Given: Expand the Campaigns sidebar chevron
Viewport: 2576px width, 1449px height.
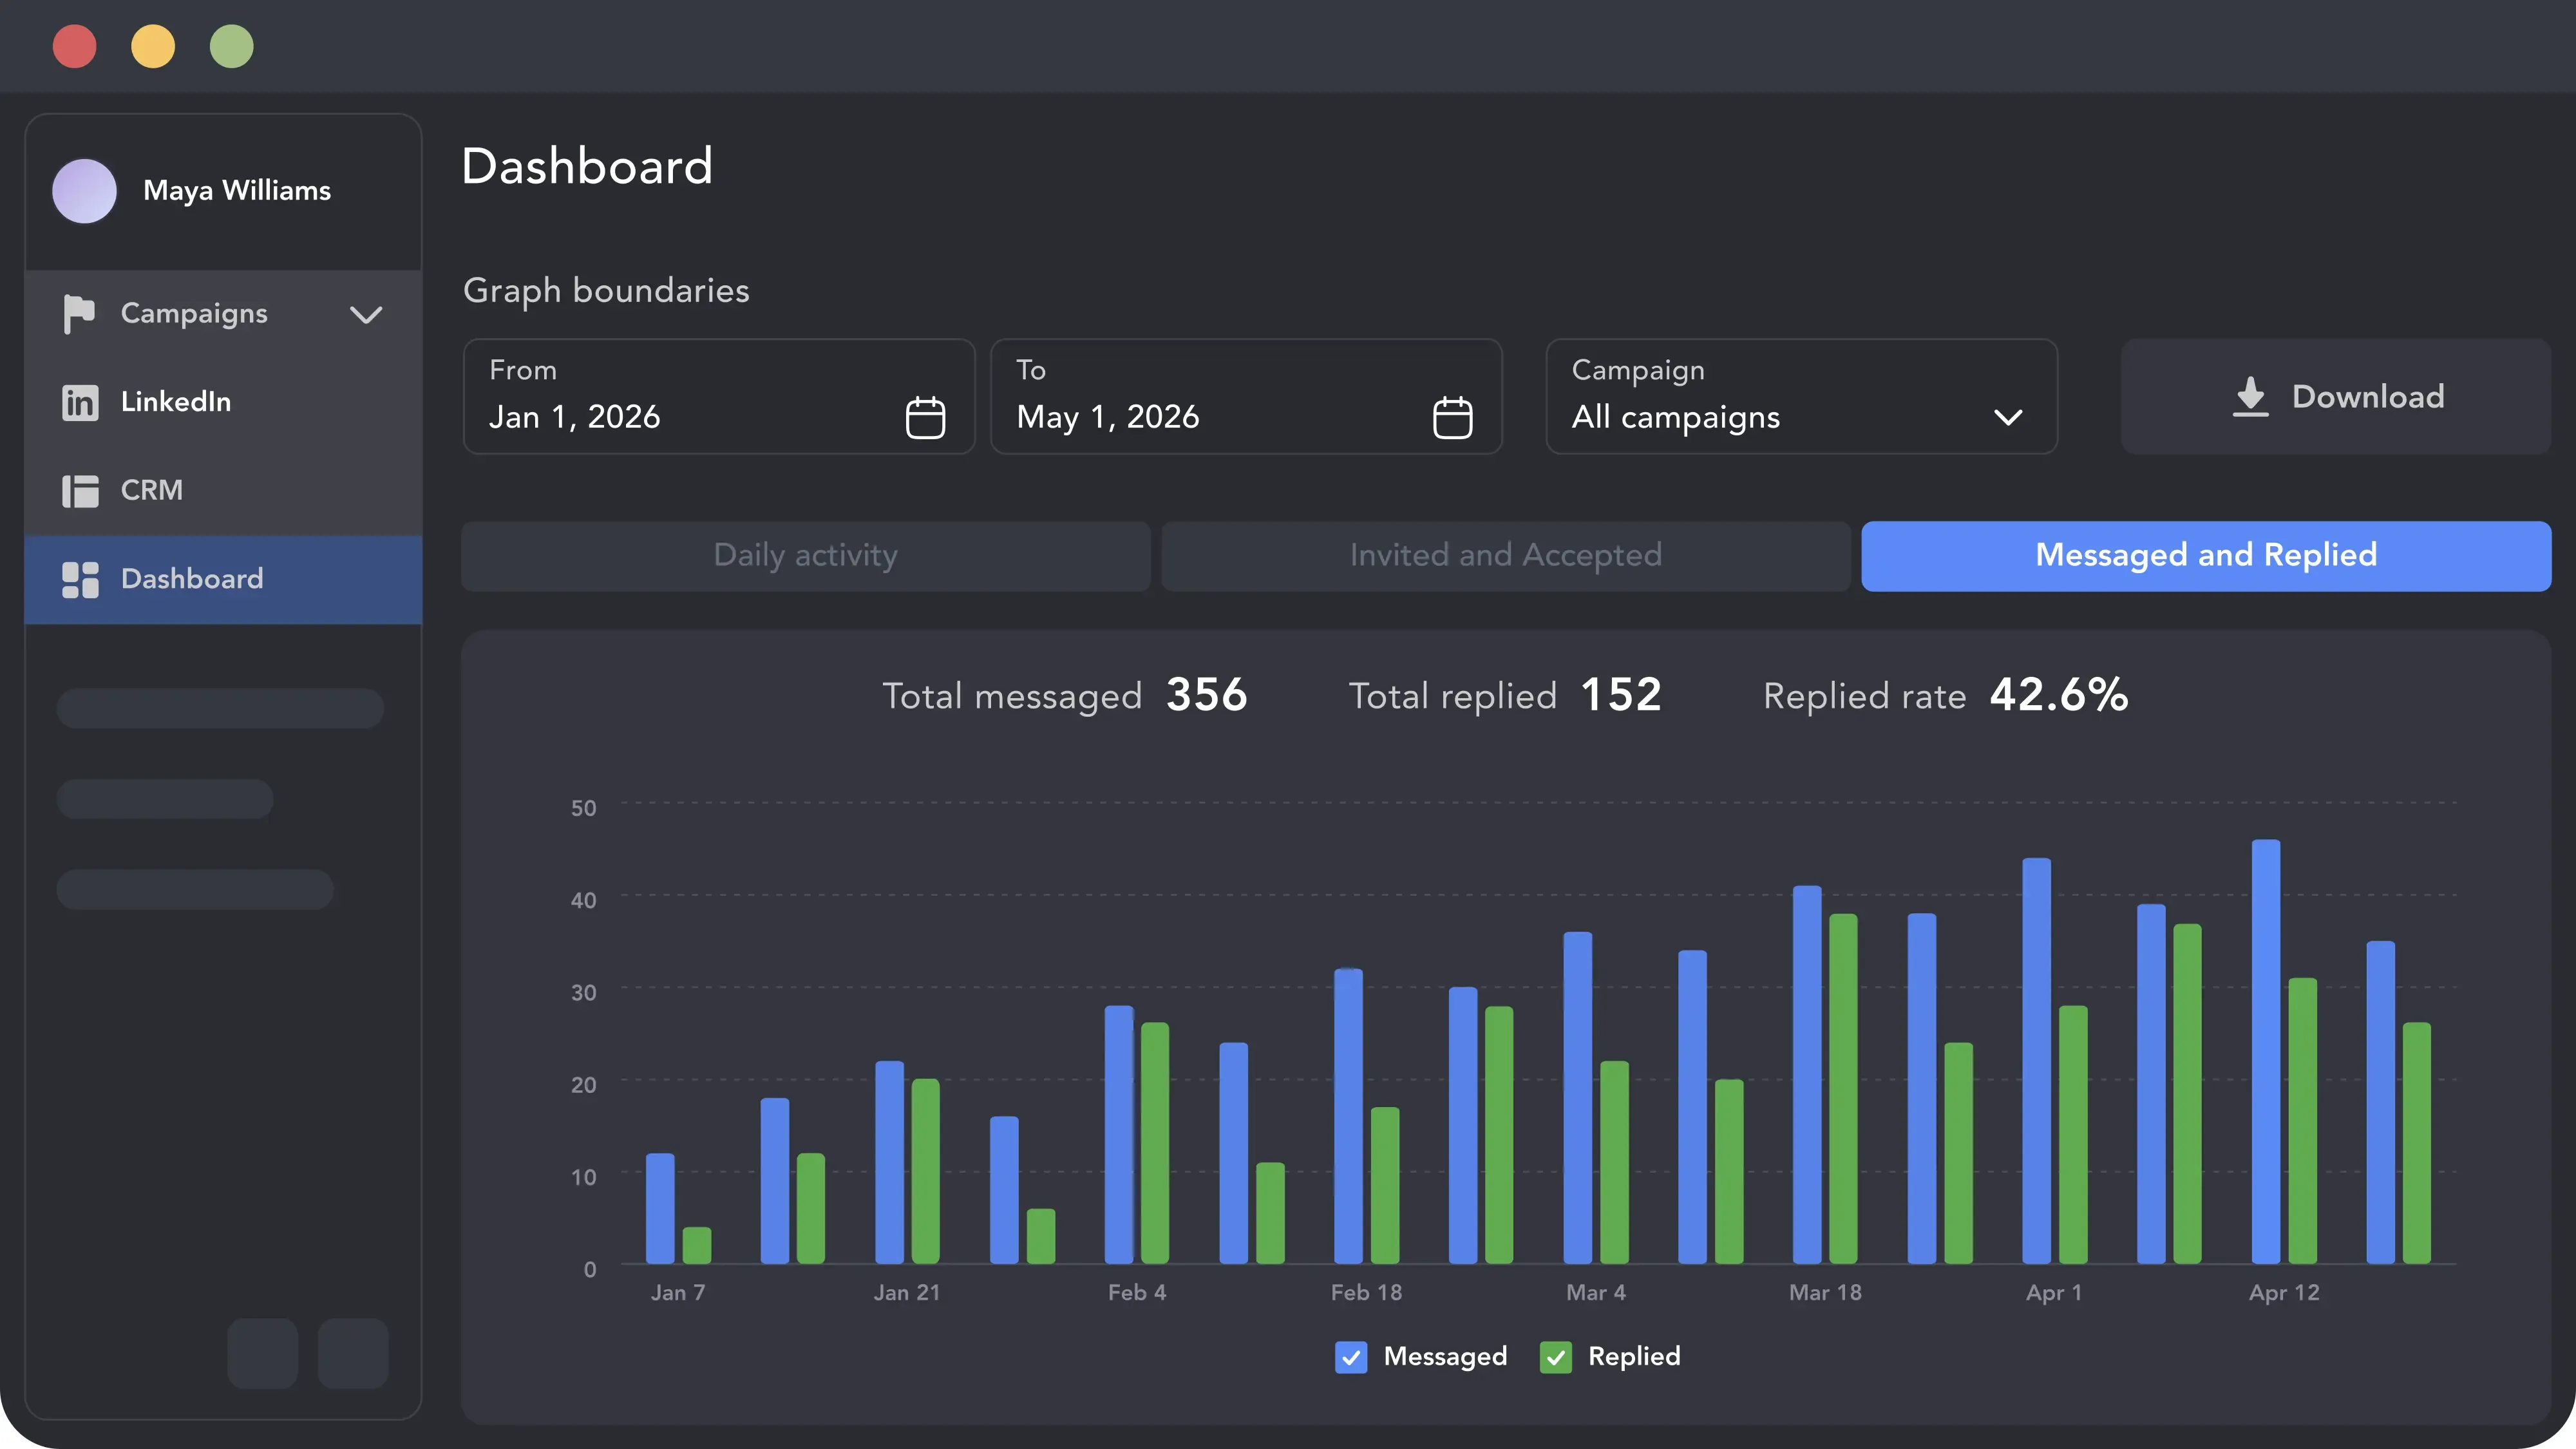Looking at the screenshot, I should [366, 315].
